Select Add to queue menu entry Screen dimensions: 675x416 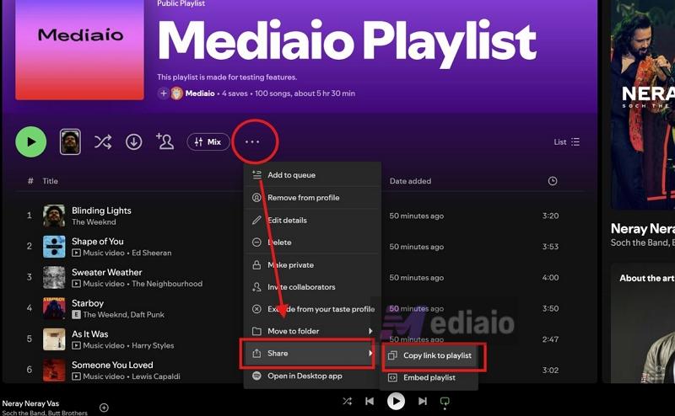(312, 175)
